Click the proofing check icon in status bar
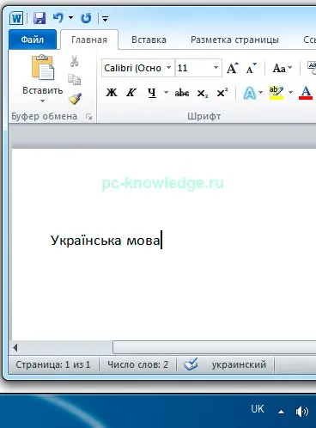 191,364
